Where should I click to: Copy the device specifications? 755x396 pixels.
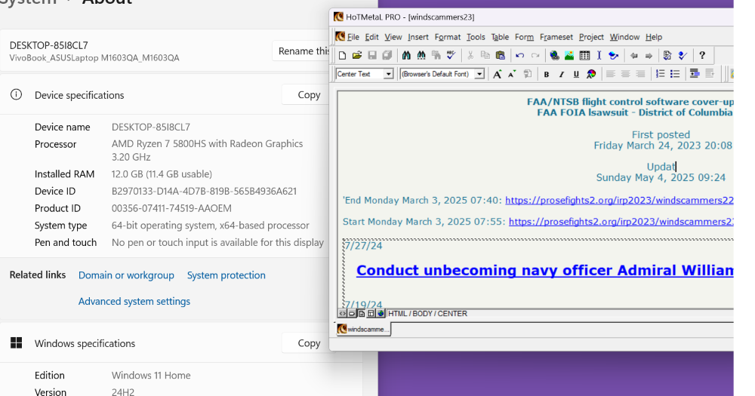(x=309, y=95)
